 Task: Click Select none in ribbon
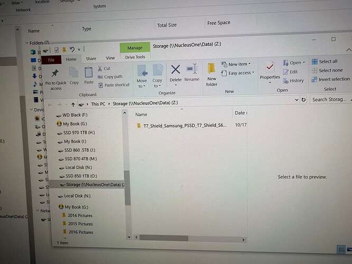327,70
